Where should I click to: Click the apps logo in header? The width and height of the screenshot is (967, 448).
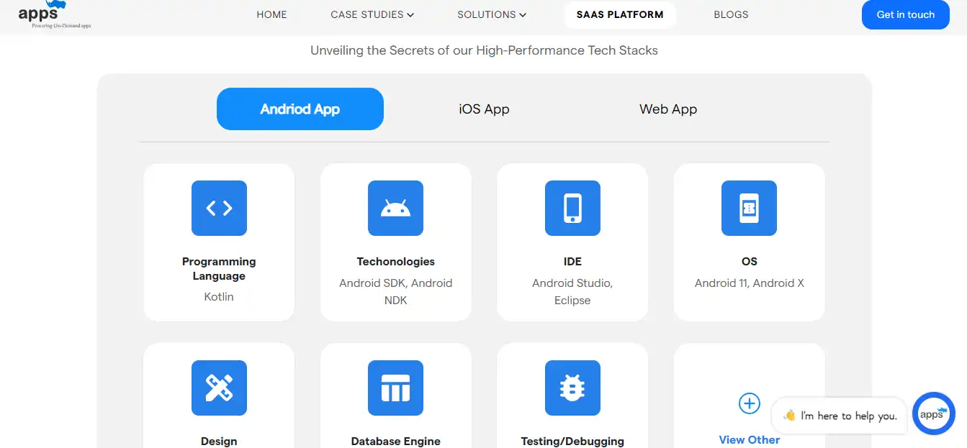tap(55, 14)
